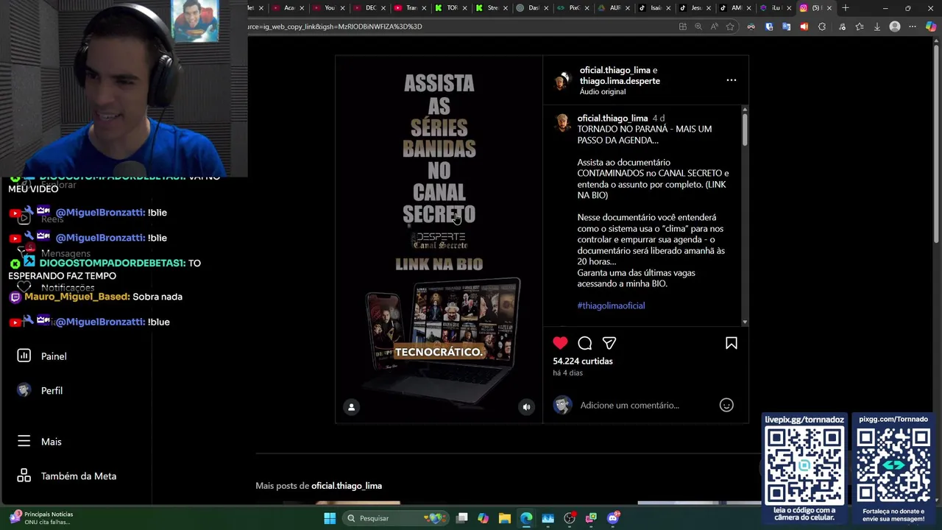Show tagged people on the reel
Image resolution: width=942 pixels, height=530 pixels.
click(x=352, y=407)
